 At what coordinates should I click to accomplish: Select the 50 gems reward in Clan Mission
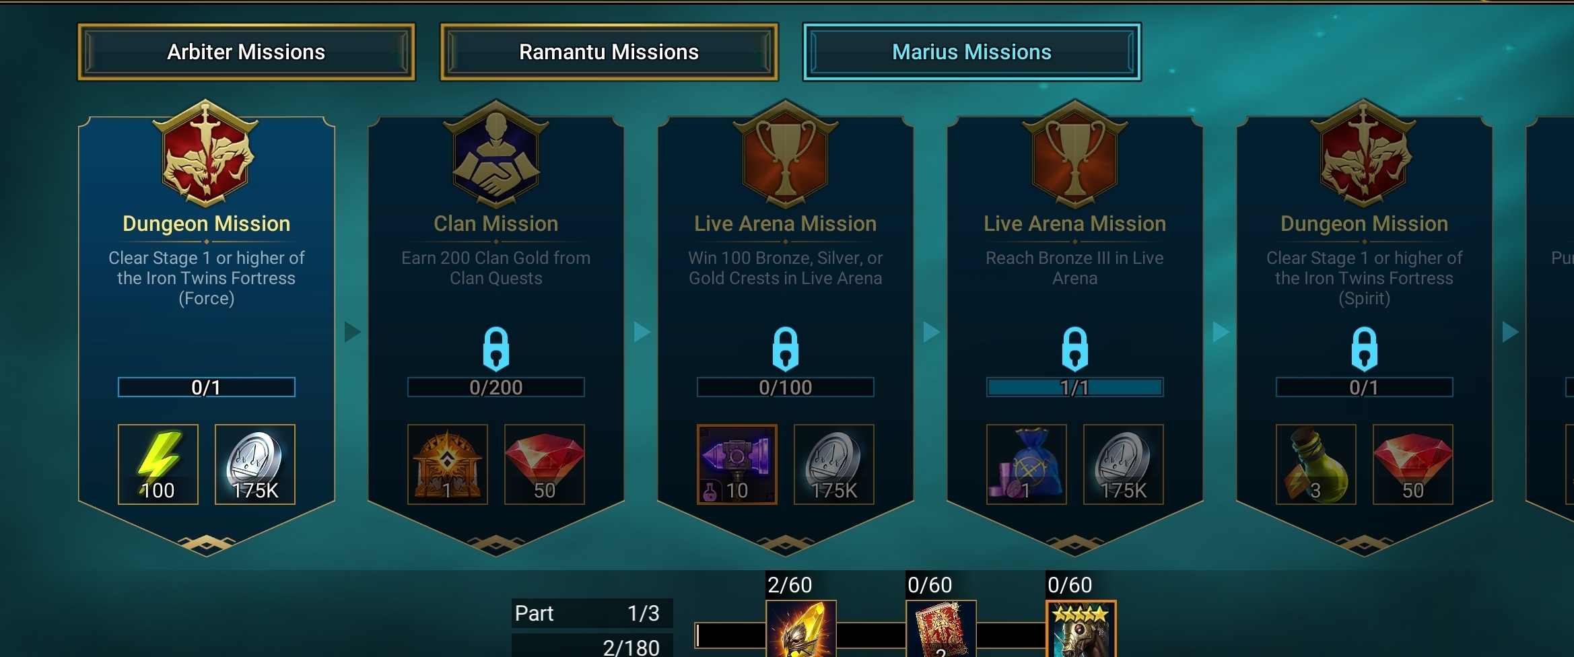pos(545,464)
